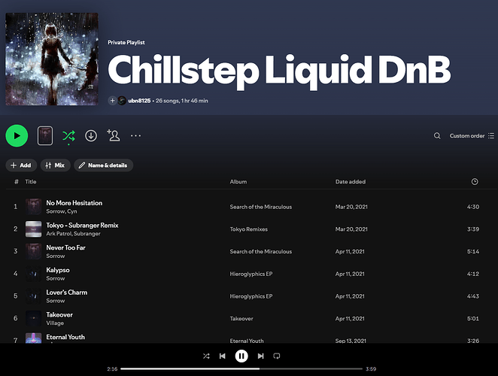
Task: Click the No More Hesitation album thumbnail
Action: click(33, 207)
